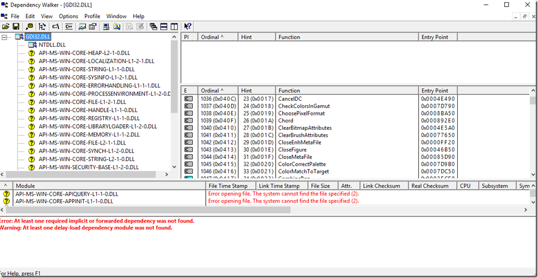Select API-MS-WIN-SECURITY-BASE-L1-2-0.DLL tree item
The height and width of the screenshot is (278, 538).
click(x=88, y=167)
